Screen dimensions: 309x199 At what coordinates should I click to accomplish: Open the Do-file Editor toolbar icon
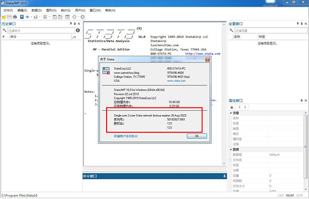pos(45,17)
